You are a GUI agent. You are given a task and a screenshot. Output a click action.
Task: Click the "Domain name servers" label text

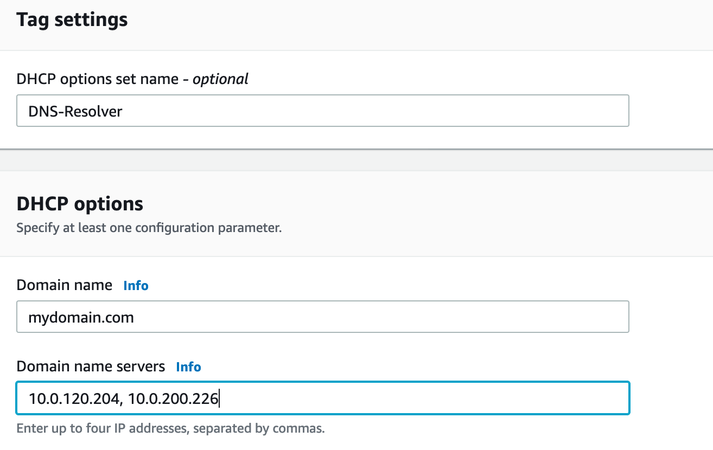pyautogui.click(x=91, y=367)
